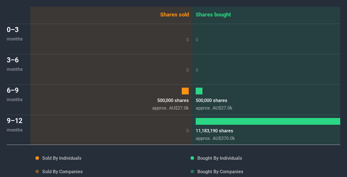The height and width of the screenshot is (177, 347).
Task: Click the sold zero value in 9–12 months row
Action: pos(187,131)
